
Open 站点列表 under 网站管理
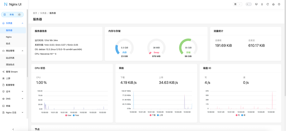tap(10, 58)
